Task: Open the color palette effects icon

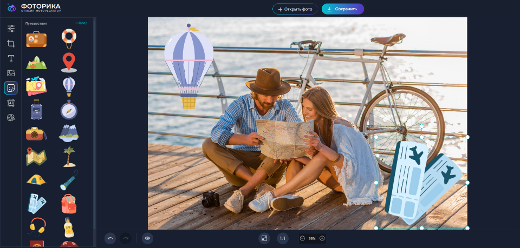Action: point(11,117)
